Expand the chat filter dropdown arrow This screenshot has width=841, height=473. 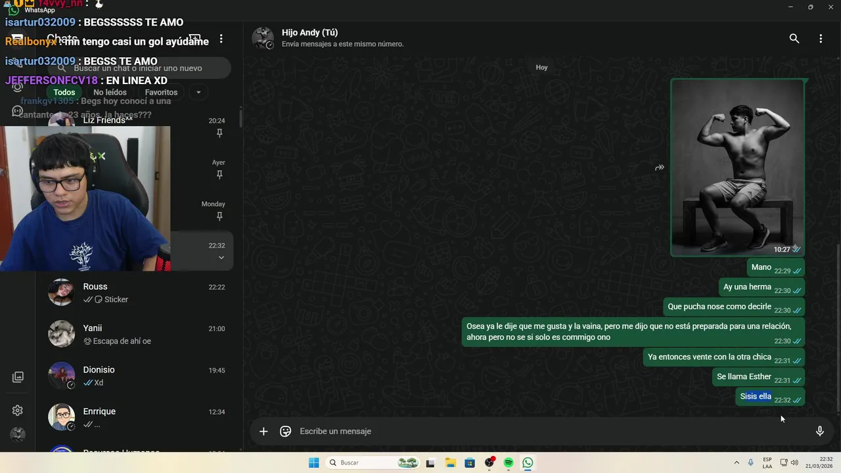(198, 93)
